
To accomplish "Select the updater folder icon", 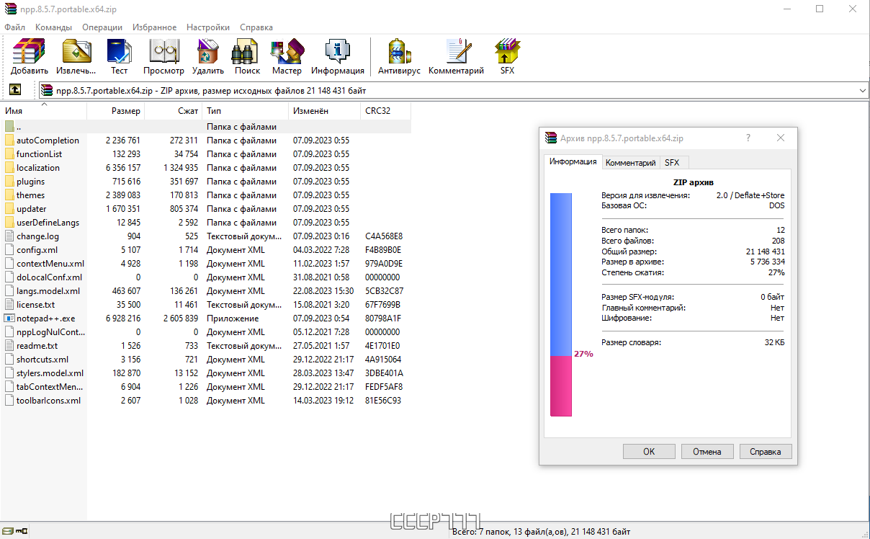I will coord(9,209).
